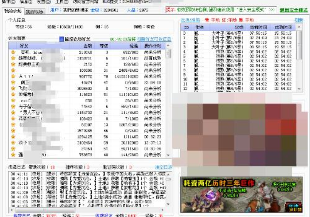Sort friend list by 经验 column header
Screen dimensions: 310x217
(125, 46)
